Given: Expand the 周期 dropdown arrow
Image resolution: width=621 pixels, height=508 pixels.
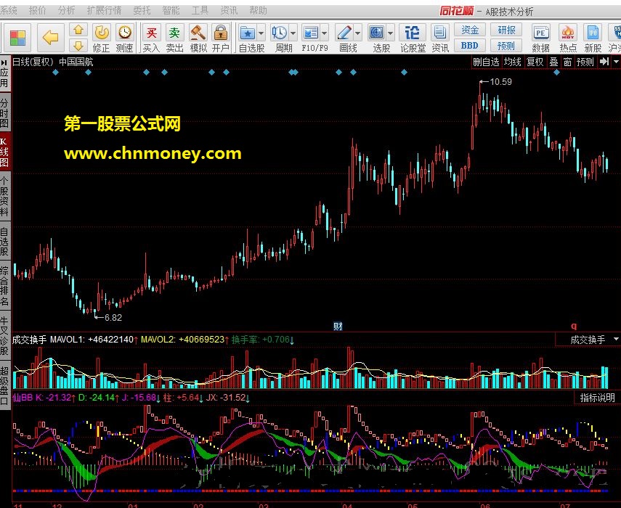Looking at the screenshot, I should tap(293, 33).
